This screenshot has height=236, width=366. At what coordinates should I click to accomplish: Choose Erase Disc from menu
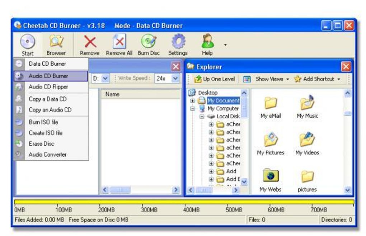click(51, 144)
